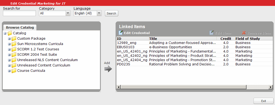Click the Principles of Marketing - Promotion title
The height and width of the screenshot is (105, 275).
coord(183,60)
